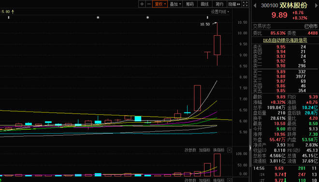Click the 10.50 high price label on chart
This screenshot has height=182, width=319.
coord(205,24)
